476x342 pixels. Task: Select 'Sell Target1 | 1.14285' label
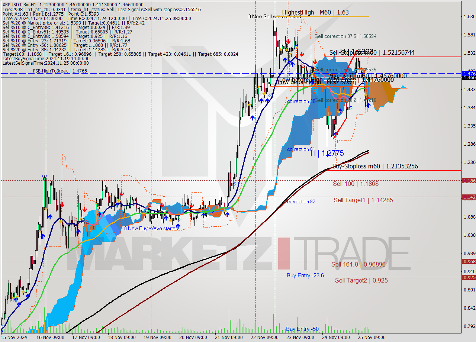pos(363,200)
